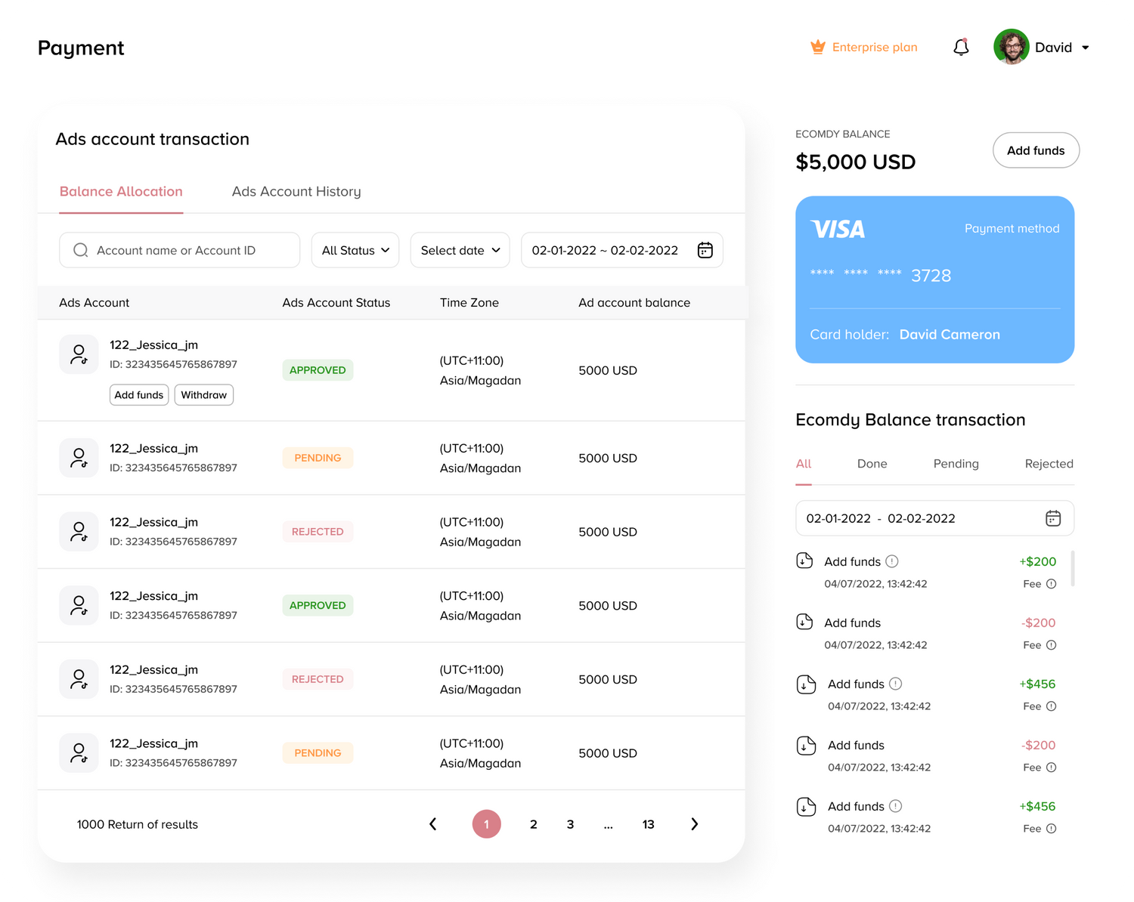Click user icon of first 122_Jessica_jm row

tap(79, 354)
